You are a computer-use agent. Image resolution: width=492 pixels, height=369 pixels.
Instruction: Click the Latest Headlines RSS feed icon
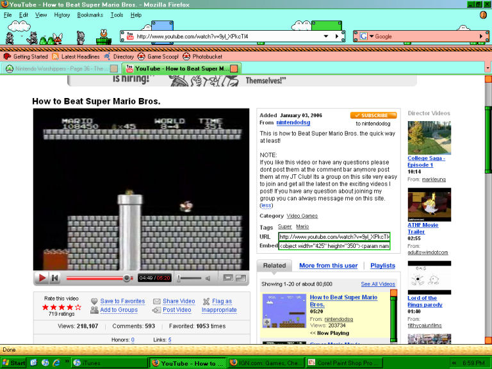(x=55, y=56)
